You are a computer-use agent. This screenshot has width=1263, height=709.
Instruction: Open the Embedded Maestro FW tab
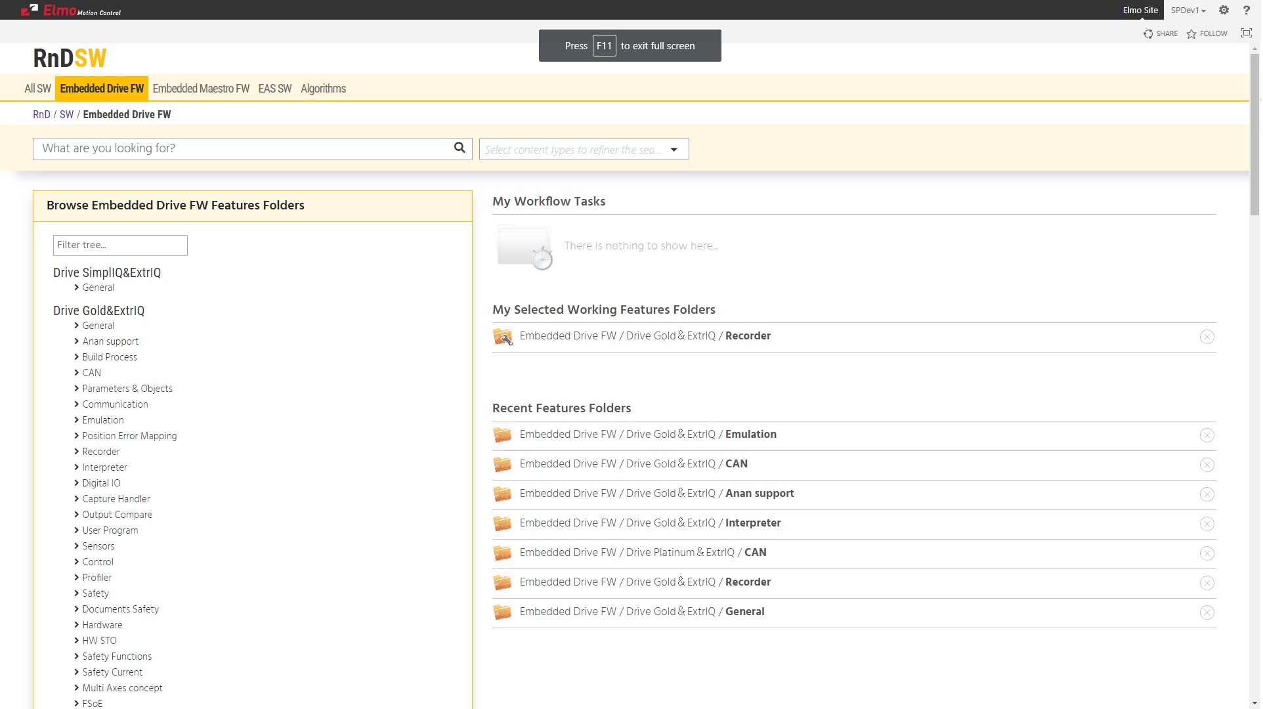[201, 89]
